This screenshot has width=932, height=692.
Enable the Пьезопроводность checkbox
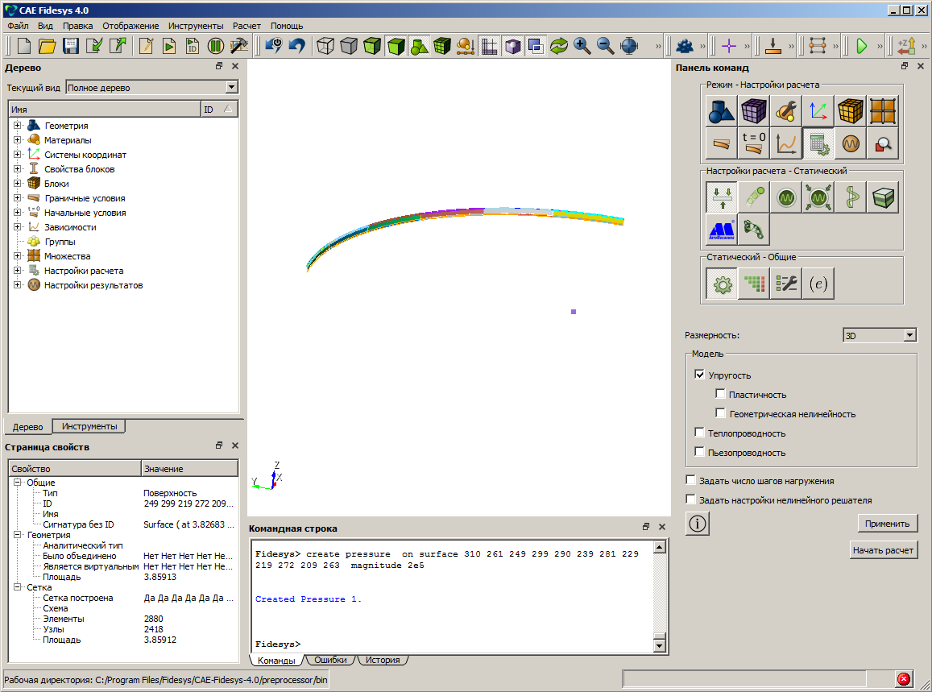699,451
